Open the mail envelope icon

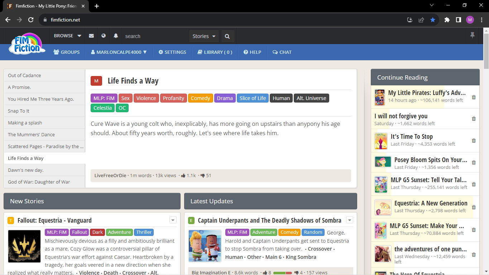click(x=91, y=36)
